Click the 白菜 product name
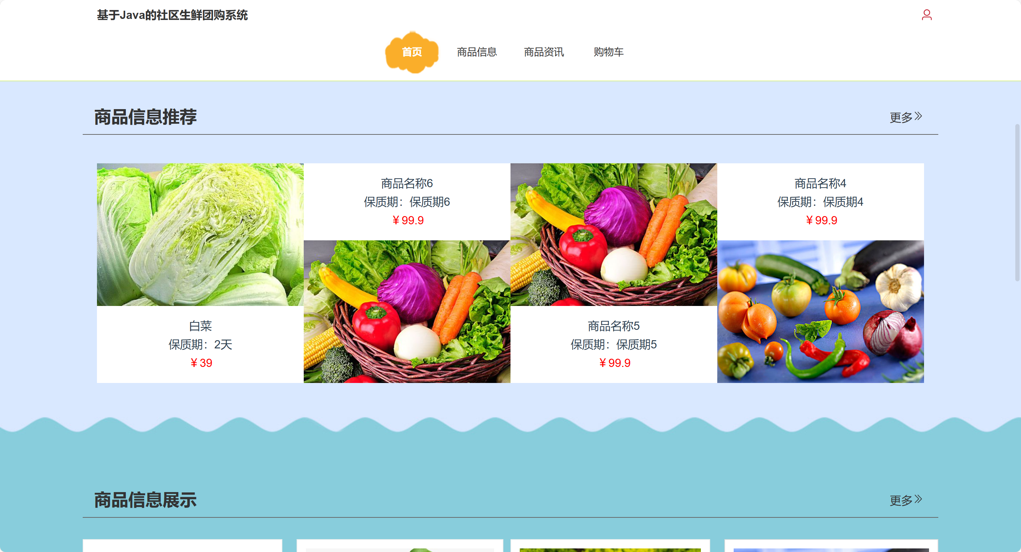This screenshot has height=552, width=1021. [200, 326]
